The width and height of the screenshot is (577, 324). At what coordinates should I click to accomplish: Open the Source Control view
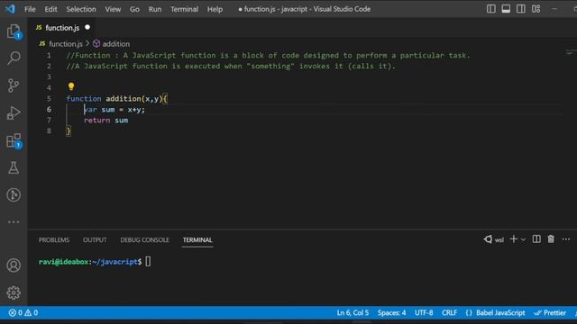pos(14,85)
